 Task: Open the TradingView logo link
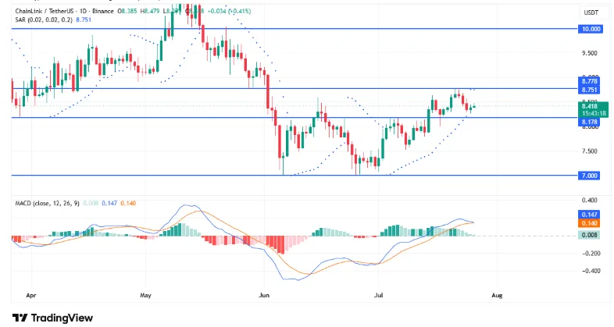coord(52,318)
